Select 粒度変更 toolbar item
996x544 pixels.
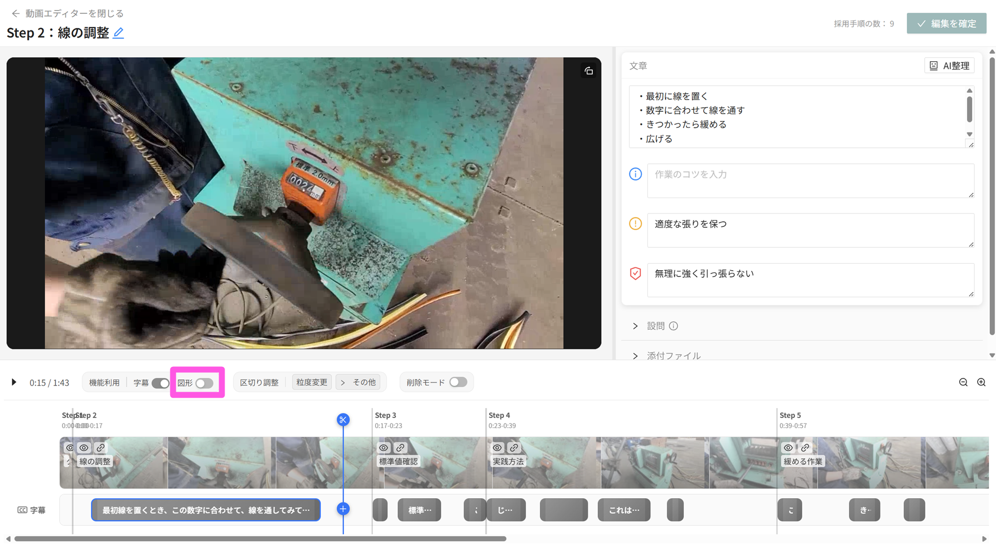(312, 382)
